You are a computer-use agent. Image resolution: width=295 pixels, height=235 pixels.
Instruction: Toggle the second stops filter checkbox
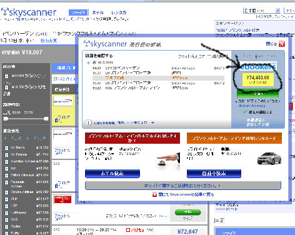tap(6, 87)
